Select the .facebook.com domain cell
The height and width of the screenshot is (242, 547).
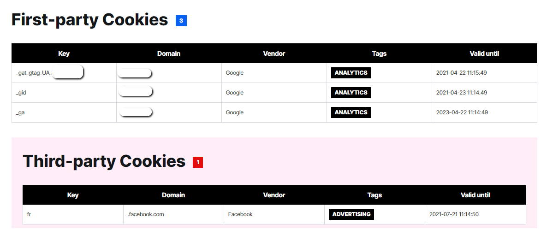pos(146,214)
